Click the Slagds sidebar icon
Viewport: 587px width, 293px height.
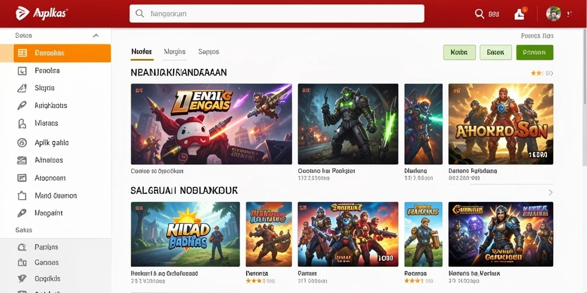[22, 88]
